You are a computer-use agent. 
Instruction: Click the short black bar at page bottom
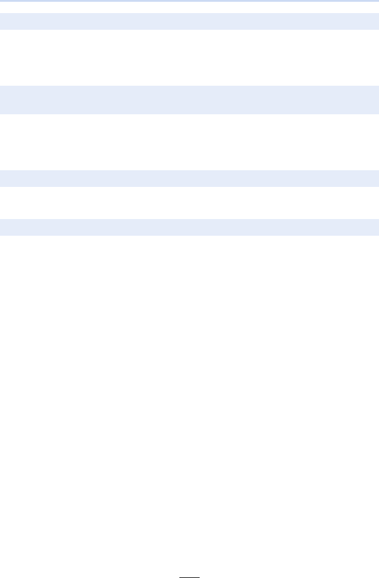(189, 577)
